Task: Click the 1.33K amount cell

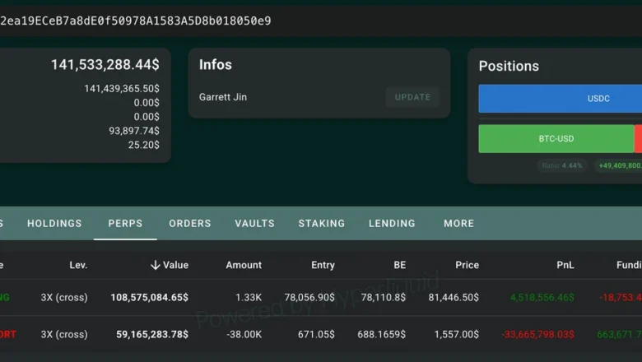Action: [249, 297]
